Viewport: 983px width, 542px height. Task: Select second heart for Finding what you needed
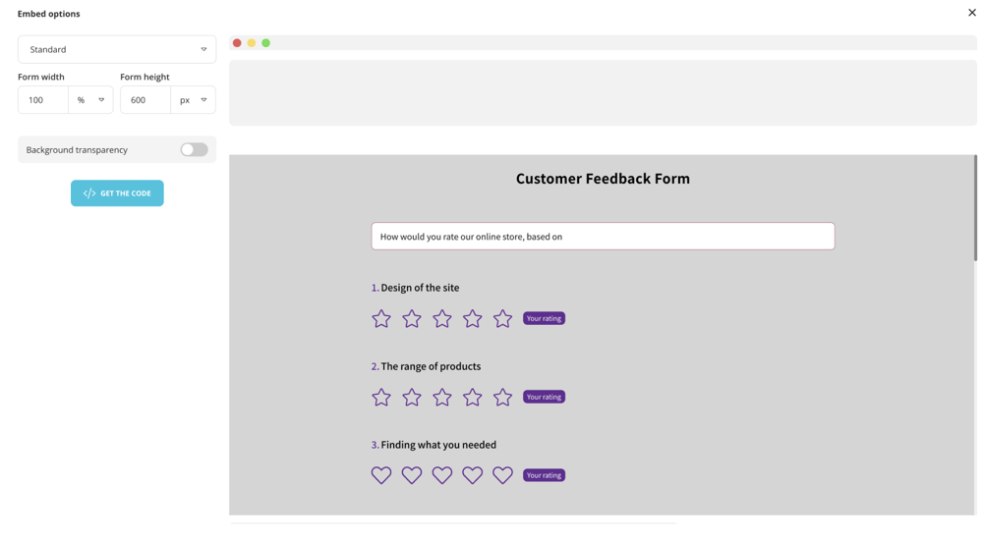coord(412,475)
